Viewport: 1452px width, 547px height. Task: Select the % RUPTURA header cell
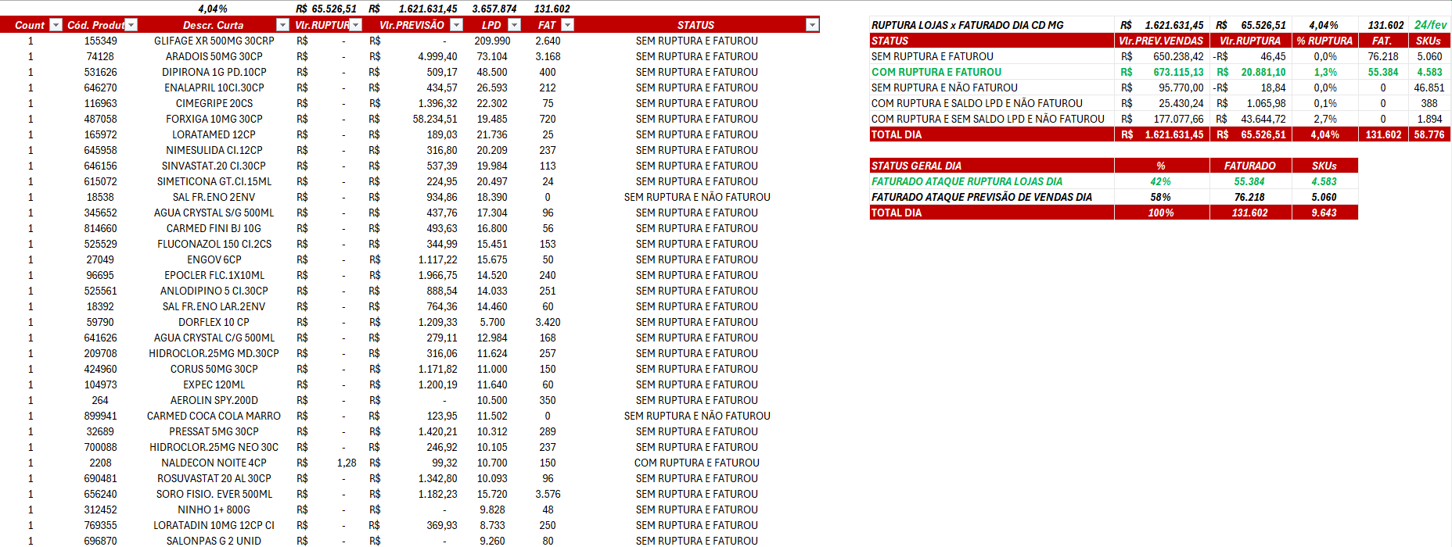coord(1324,41)
